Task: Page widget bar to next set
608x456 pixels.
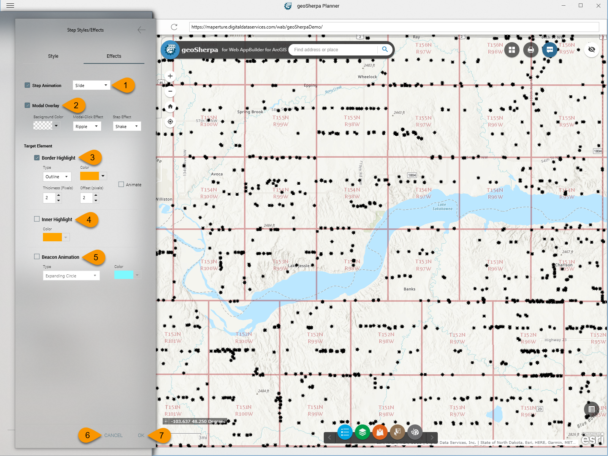Action: (432, 437)
